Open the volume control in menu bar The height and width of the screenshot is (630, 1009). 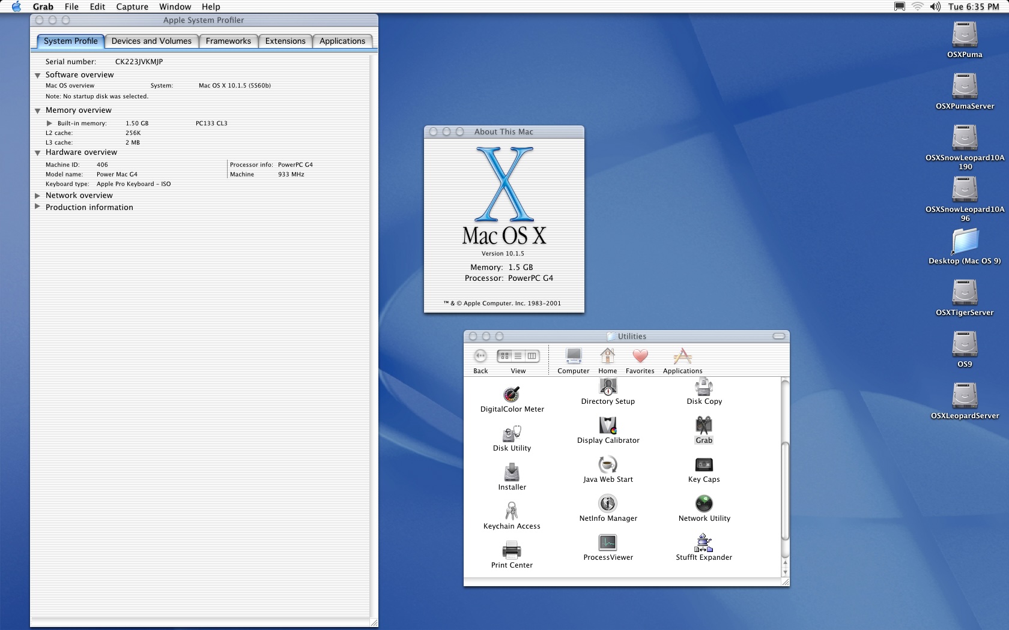point(935,7)
